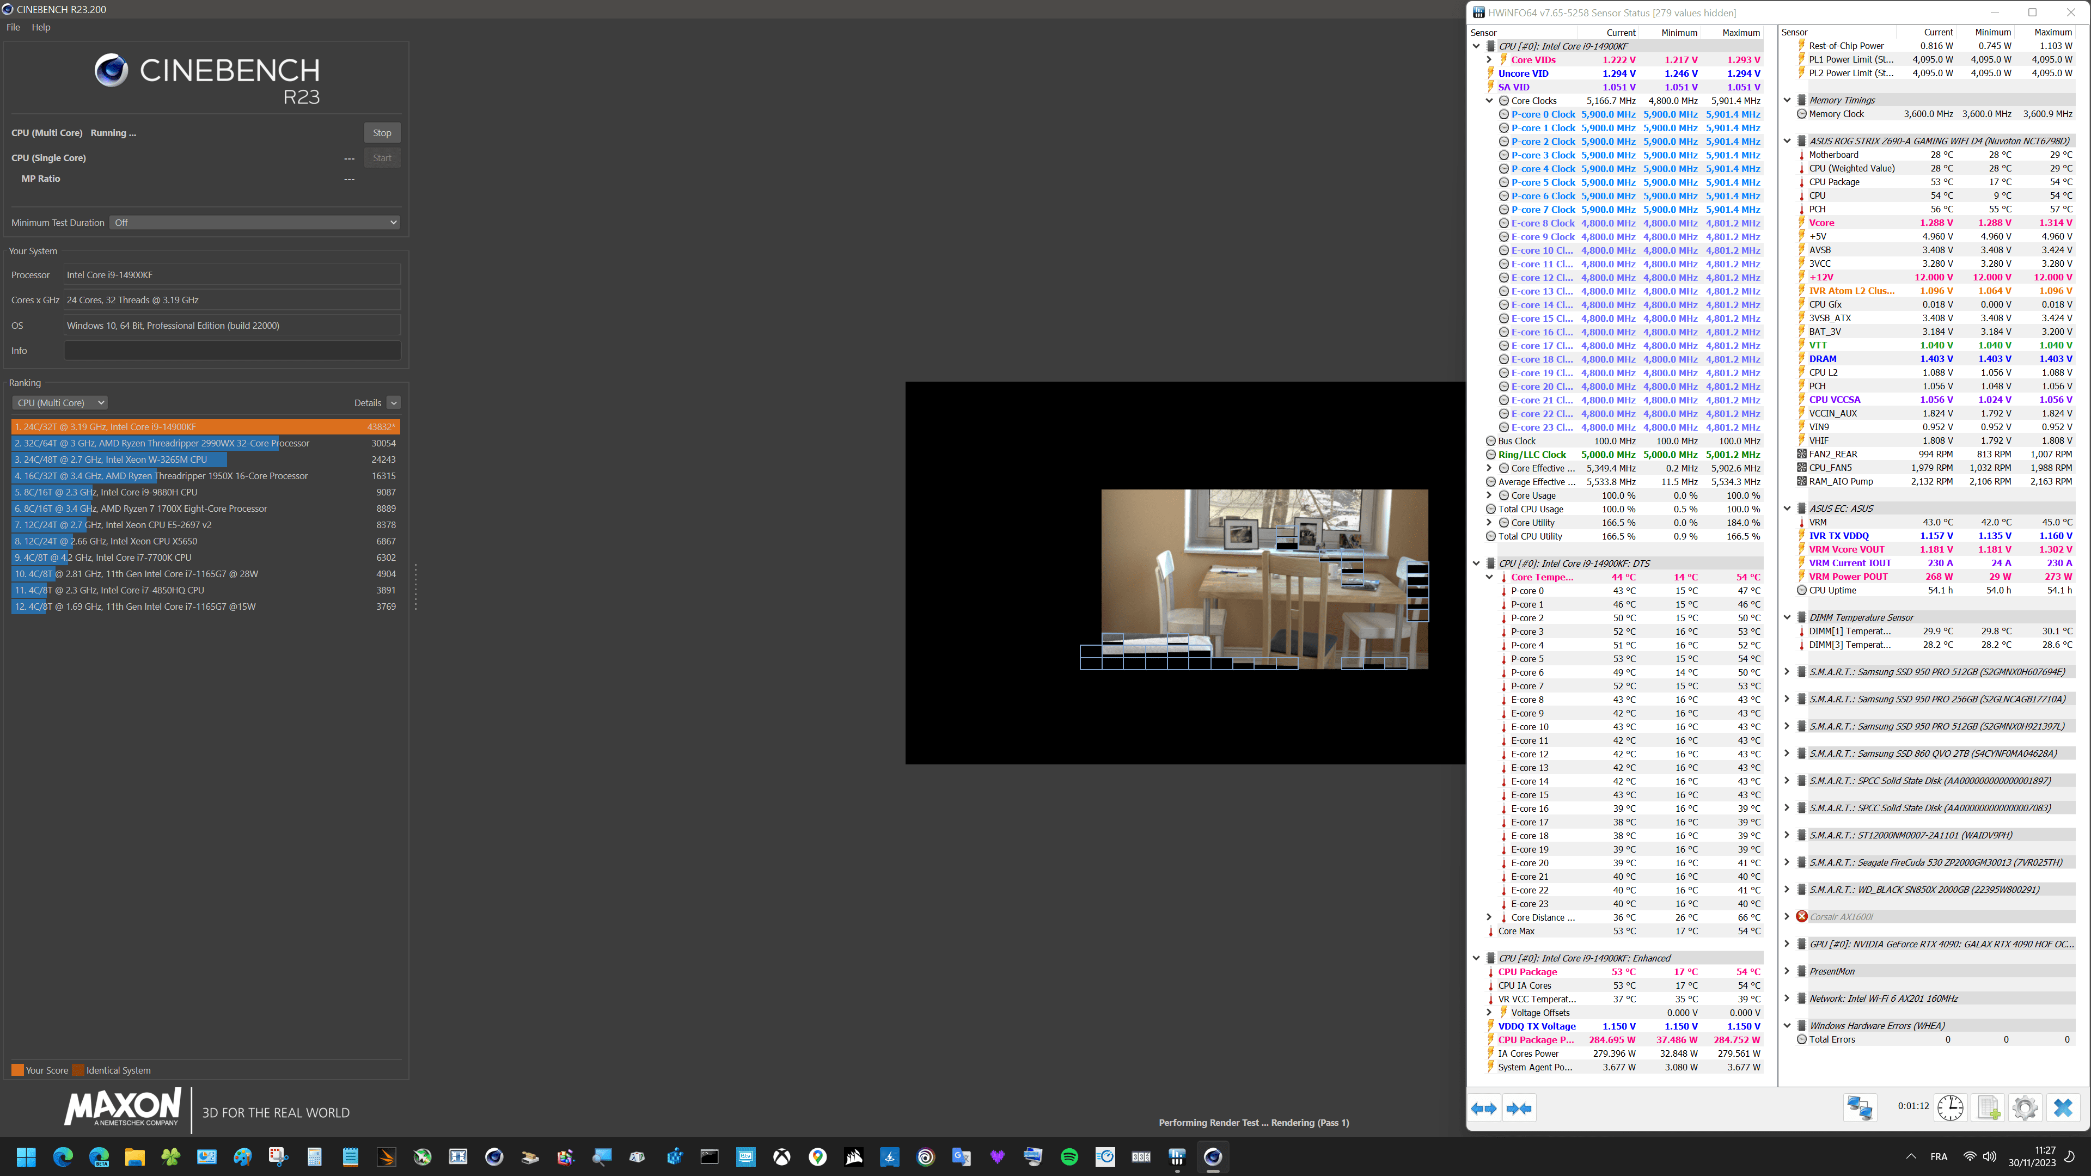This screenshot has height=1176, width=2091.
Task: Expand Core VIDs sensor row
Action: (1489, 60)
